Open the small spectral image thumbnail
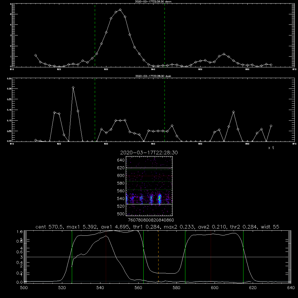The height and width of the screenshot is (298, 298). tap(149, 186)
